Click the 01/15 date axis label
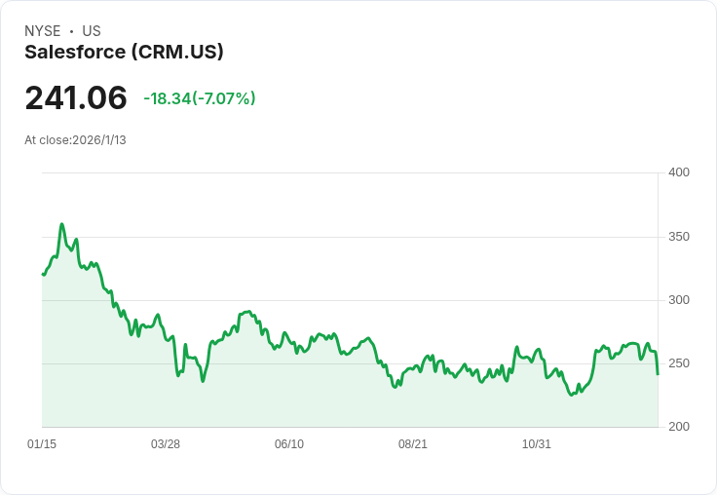This screenshot has width=717, height=495. click(42, 443)
